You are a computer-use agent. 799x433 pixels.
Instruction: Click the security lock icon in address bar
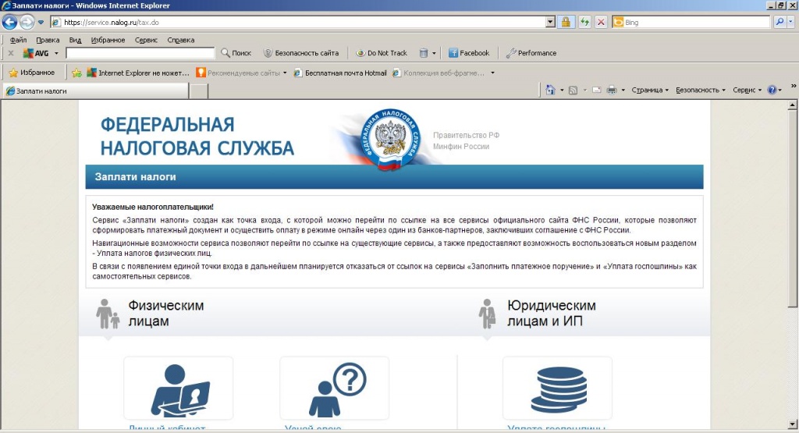pyautogui.click(x=566, y=23)
